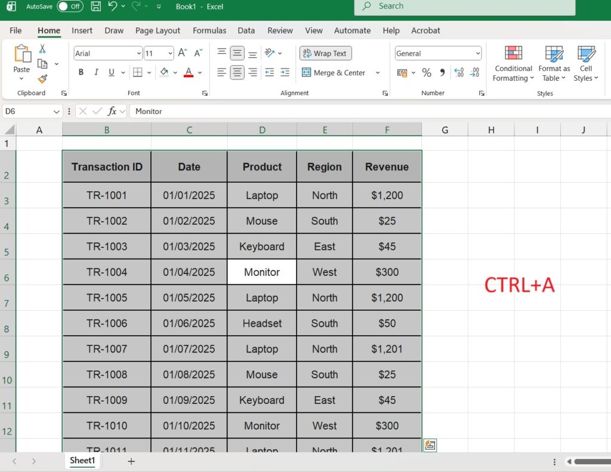The image size is (611, 472).
Task: Click the Save icon in title bar
Action: [95, 7]
